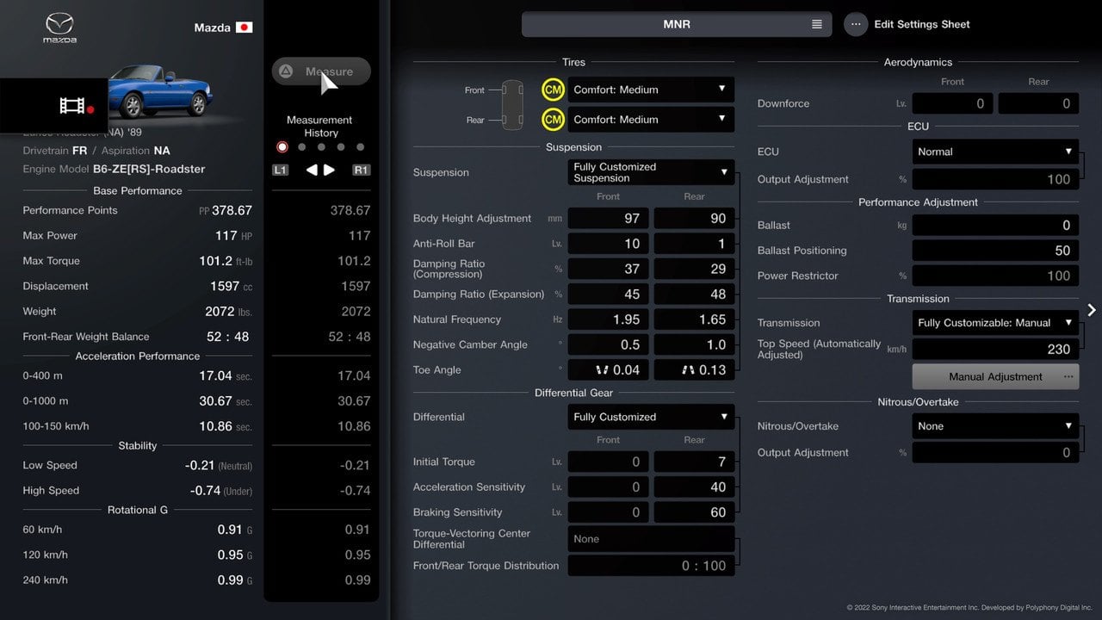This screenshot has height=620, width=1102.
Task: Select rear Body Height Adjustment value 90
Action: coord(695,219)
